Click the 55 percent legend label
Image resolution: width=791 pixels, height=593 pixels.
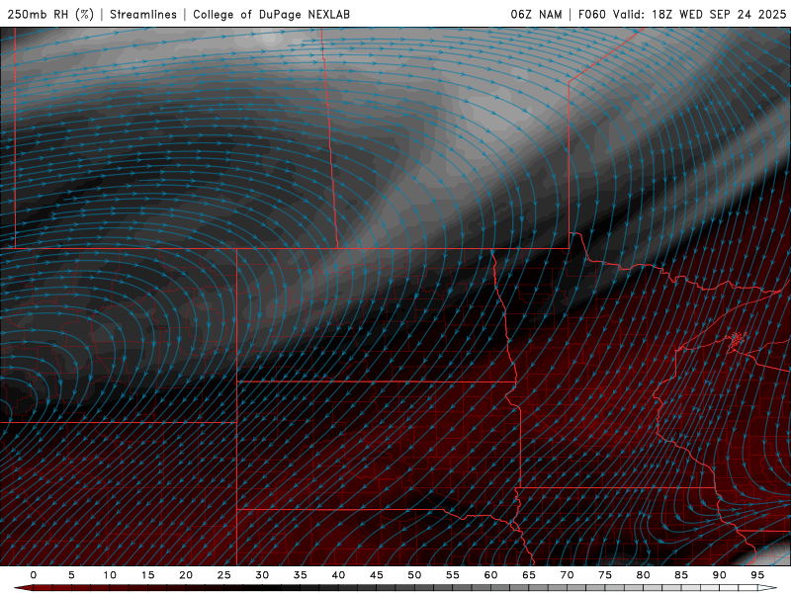click(453, 575)
